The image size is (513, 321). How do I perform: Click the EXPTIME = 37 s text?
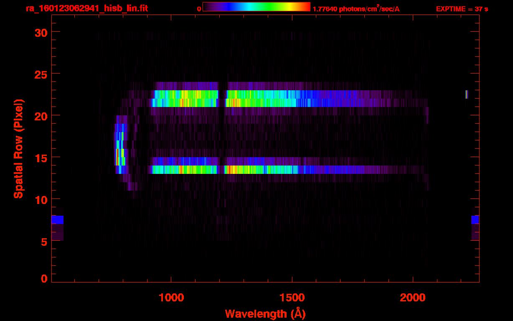462,9
